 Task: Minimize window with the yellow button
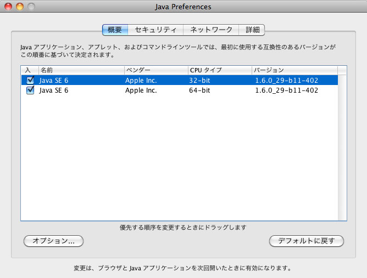19,7
